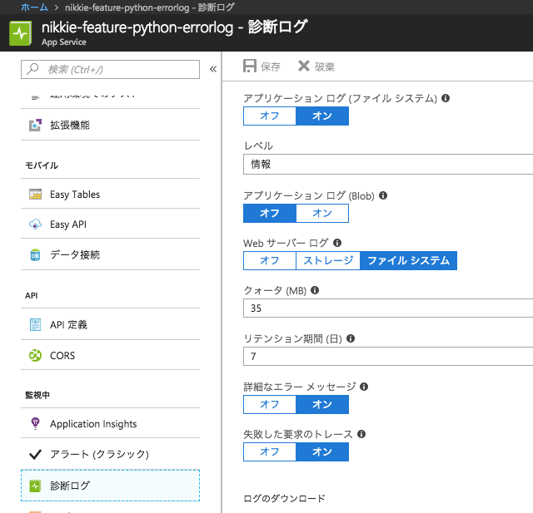Open Application Insights menu item
The image size is (533, 513).
pyautogui.click(x=110, y=423)
